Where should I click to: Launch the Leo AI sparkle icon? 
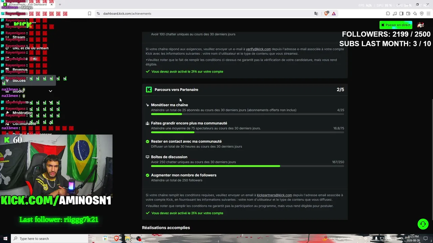click(415, 13)
